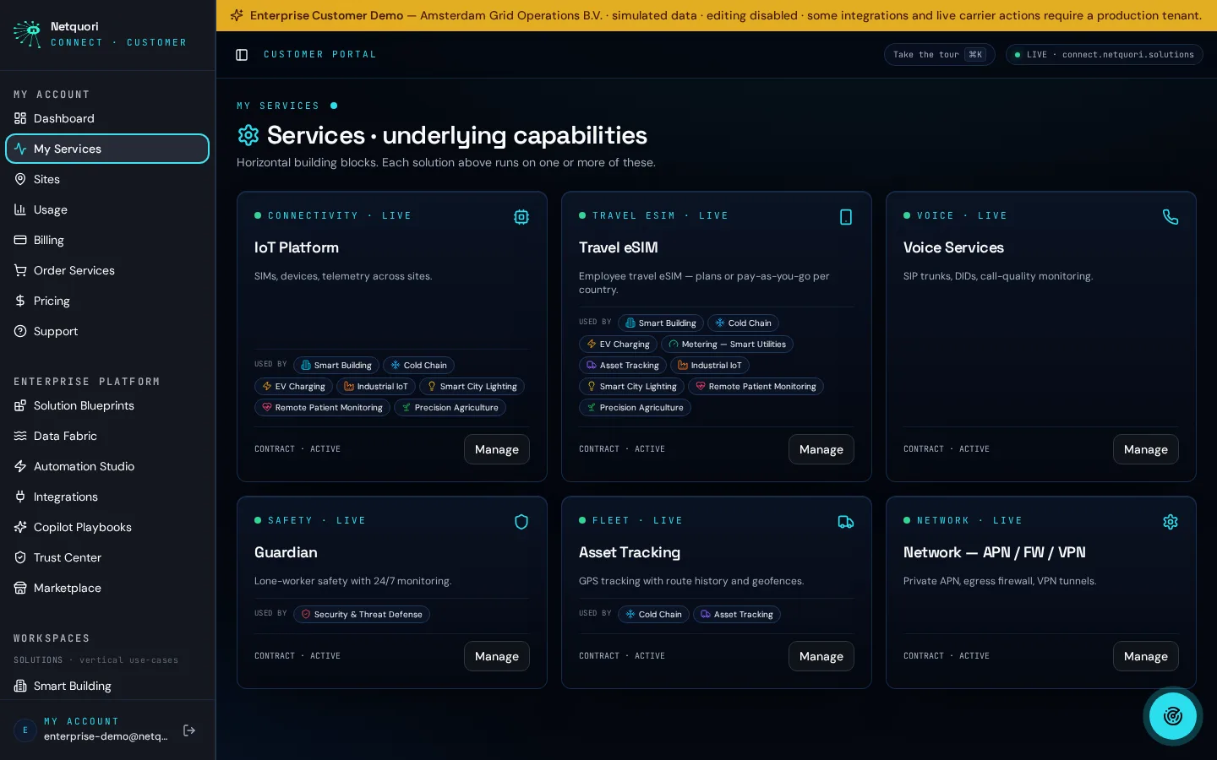Go to Data Fabric
The width and height of the screenshot is (1217, 760).
107,436
